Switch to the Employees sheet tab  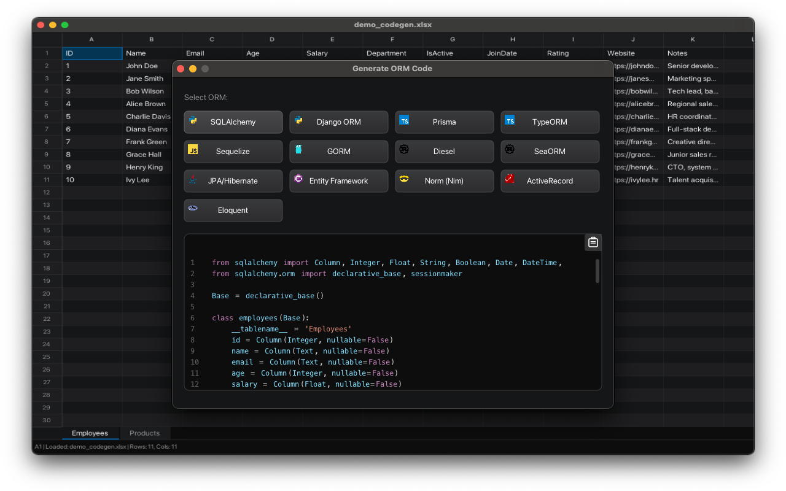[90, 433]
